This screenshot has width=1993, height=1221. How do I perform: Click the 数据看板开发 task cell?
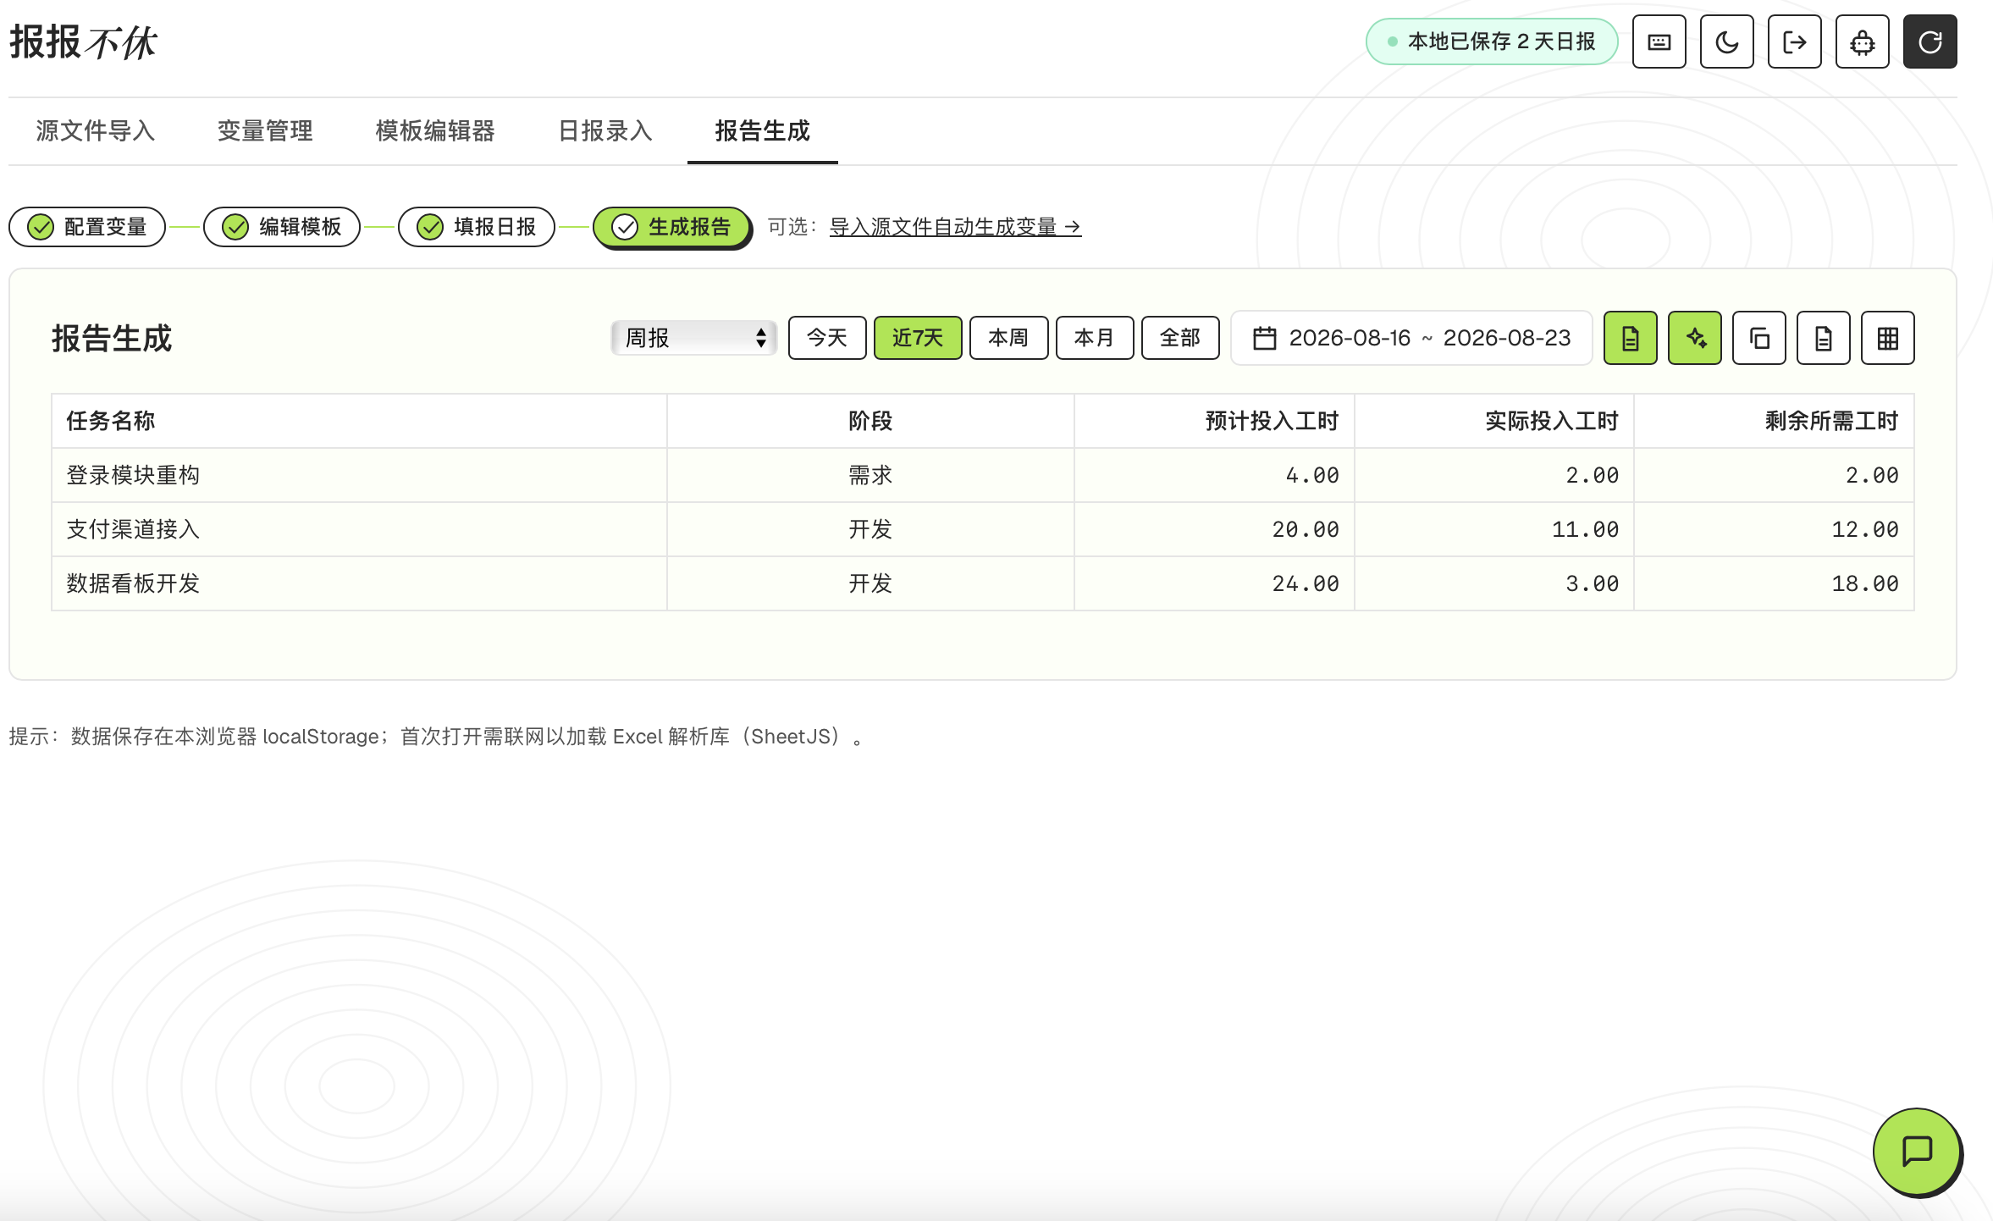(359, 583)
